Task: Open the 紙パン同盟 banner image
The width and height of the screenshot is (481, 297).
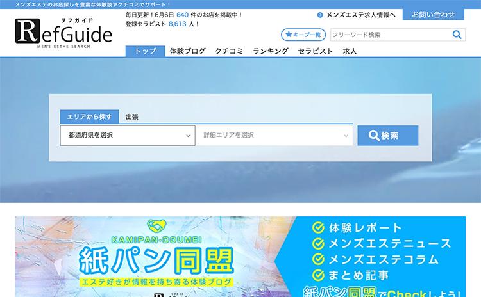Action: coord(240,257)
